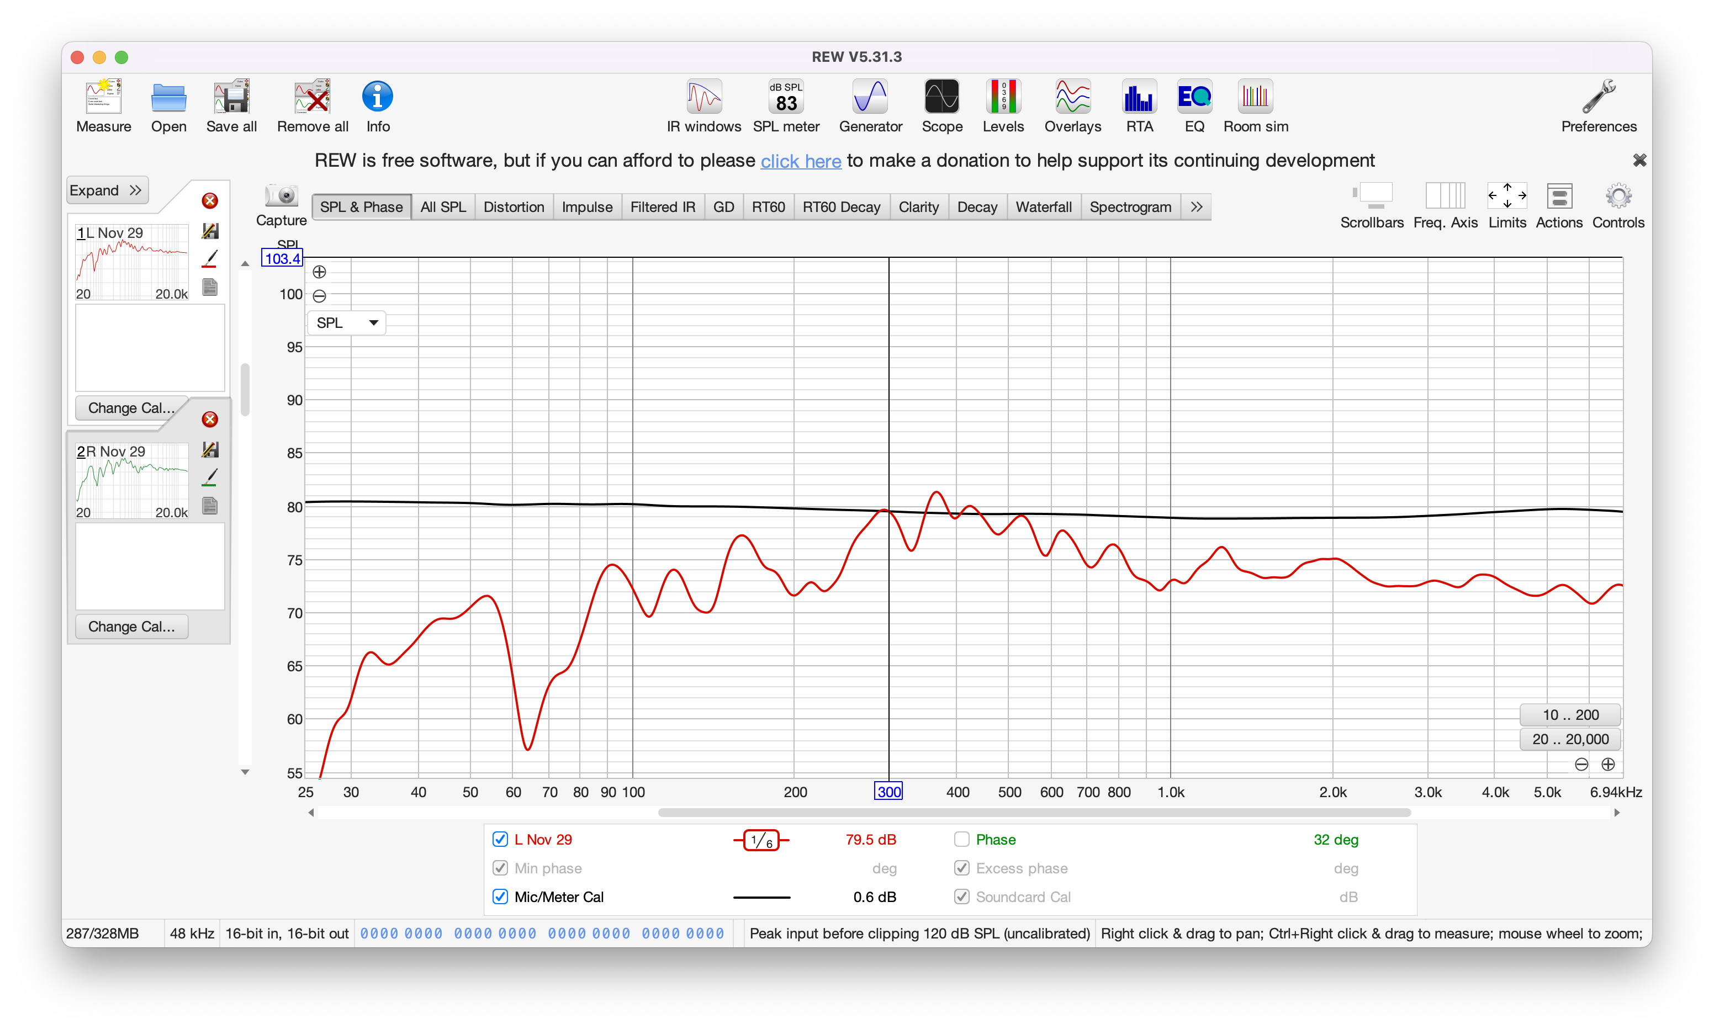Screen dimensions: 1714x1029
Task: Enable the Phase trace checkbox
Action: 962,839
